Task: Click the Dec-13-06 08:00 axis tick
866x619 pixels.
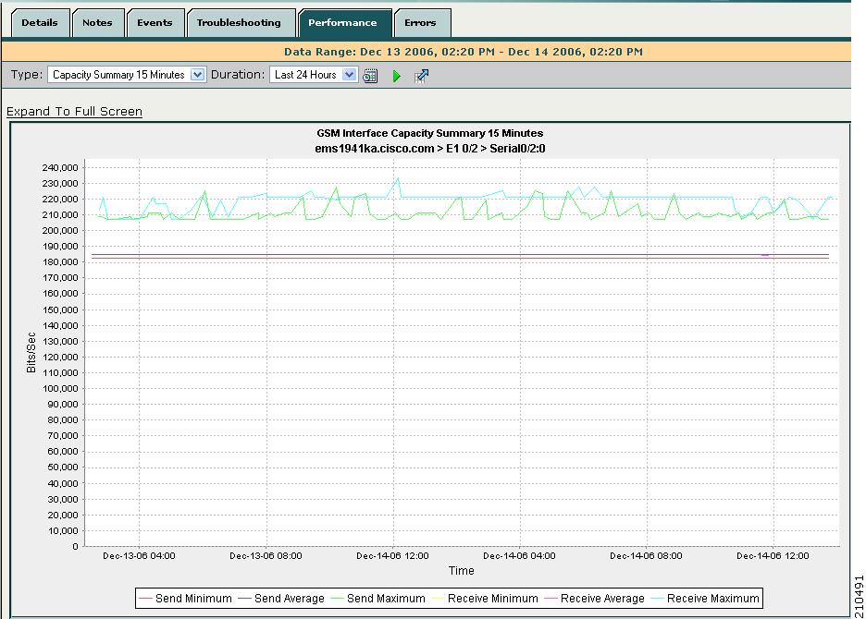Action: (266, 555)
